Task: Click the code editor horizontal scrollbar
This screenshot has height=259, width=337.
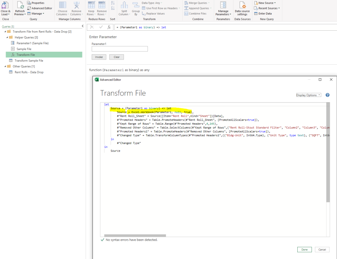Action: coord(135,235)
